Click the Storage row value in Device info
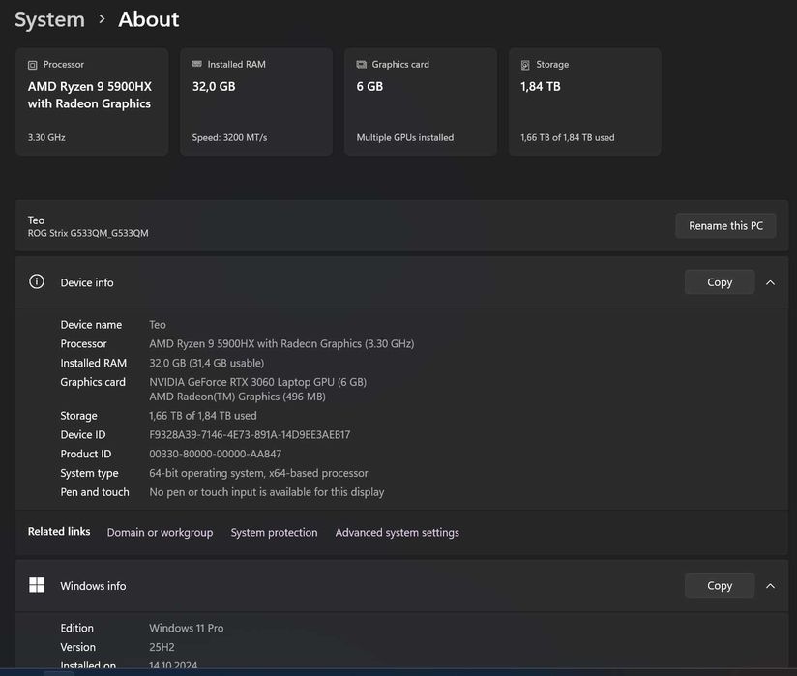The width and height of the screenshot is (797, 676). tap(203, 416)
